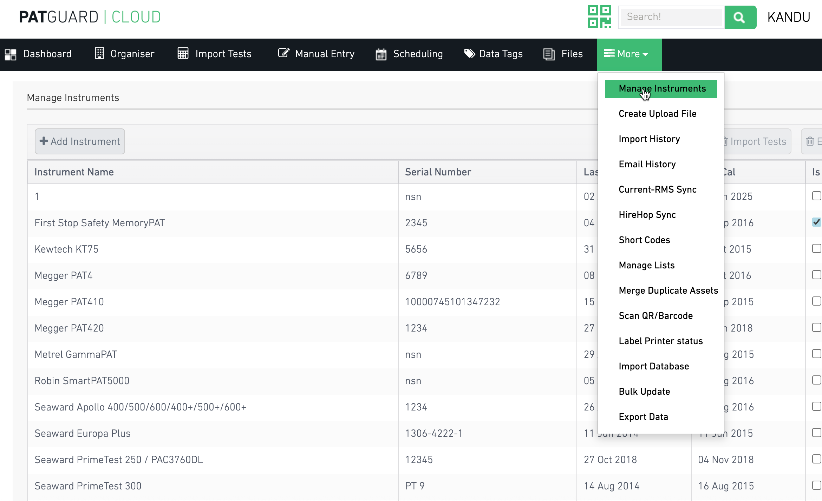The height and width of the screenshot is (501, 822).
Task: Open Email History from the menu
Action: click(x=647, y=164)
